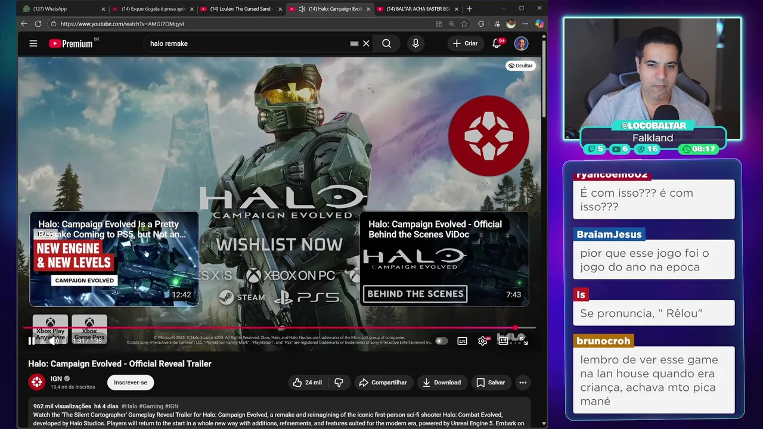763x429 pixels.
Task: Start voice search with microphone
Action: 415,43
